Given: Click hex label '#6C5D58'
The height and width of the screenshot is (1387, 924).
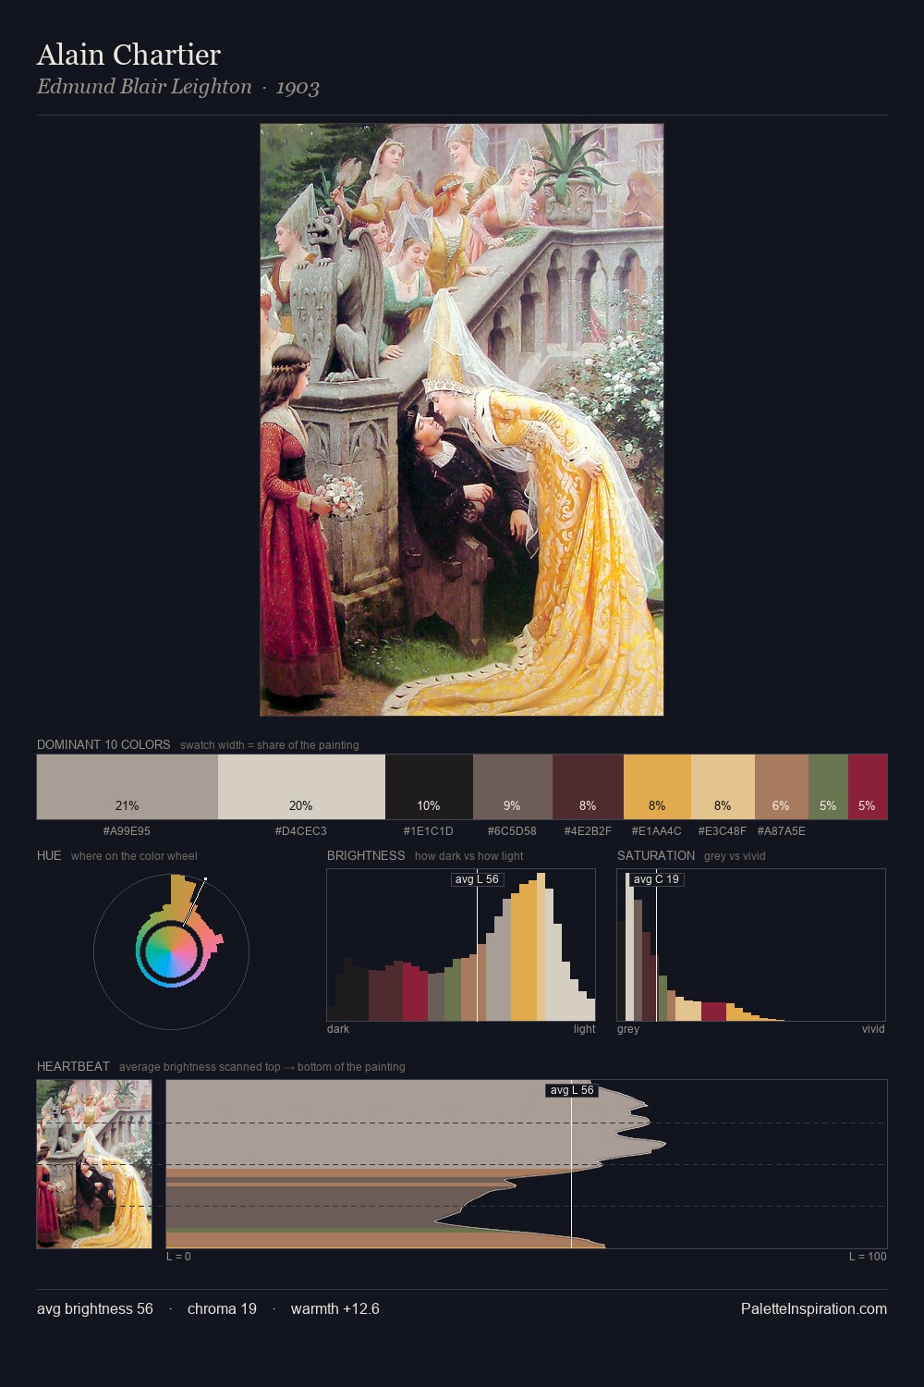Looking at the screenshot, I should tap(513, 830).
